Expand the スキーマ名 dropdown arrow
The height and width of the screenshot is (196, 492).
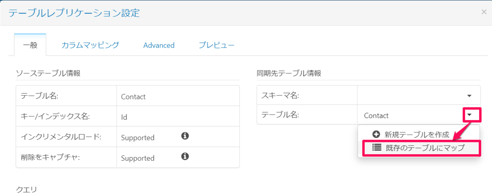tap(469, 96)
